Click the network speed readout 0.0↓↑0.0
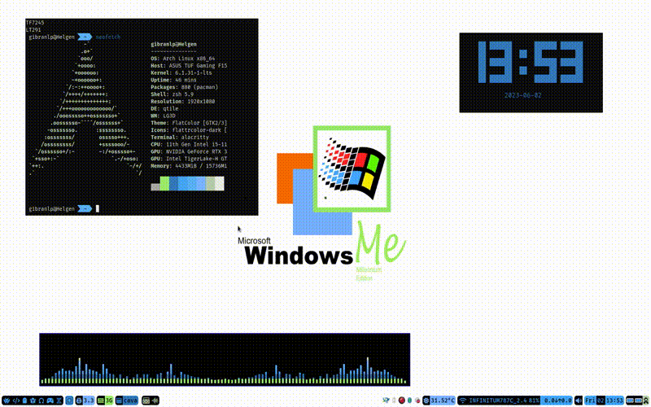651x407 pixels. point(557,400)
